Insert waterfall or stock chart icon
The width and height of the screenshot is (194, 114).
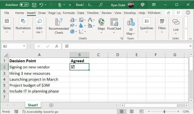click(x=90, y=20)
